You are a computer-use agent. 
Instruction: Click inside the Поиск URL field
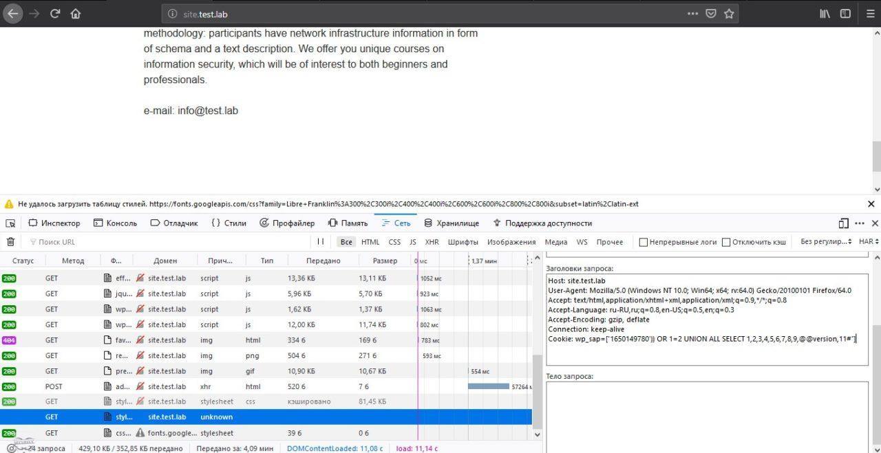[103, 241]
